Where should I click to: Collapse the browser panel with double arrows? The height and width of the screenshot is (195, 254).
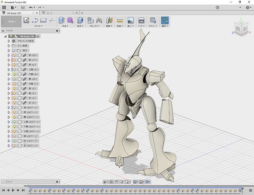(3, 31)
